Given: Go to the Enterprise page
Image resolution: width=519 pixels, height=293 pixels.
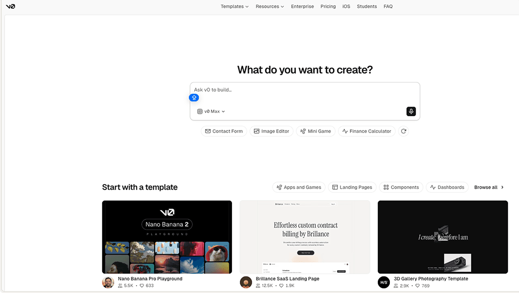Looking at the screenshot, I should tap(302, 7).
